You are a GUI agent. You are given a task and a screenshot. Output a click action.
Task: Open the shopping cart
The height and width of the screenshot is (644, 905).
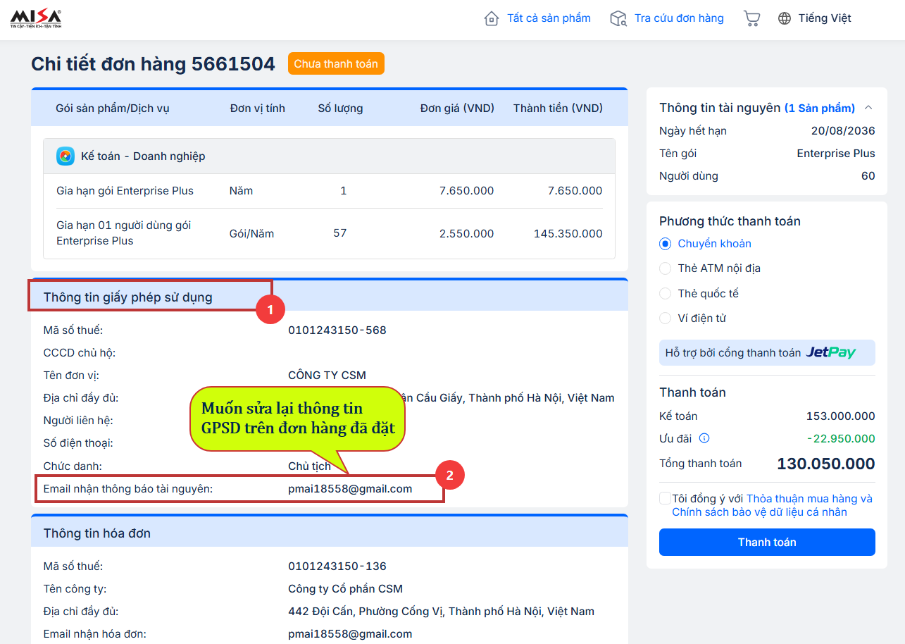coord(751,18)
